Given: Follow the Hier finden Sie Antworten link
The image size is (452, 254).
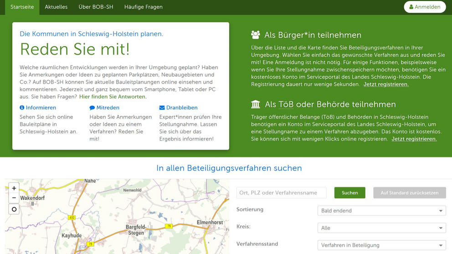Looking at the screenshot, I should [x=113, y=97].
